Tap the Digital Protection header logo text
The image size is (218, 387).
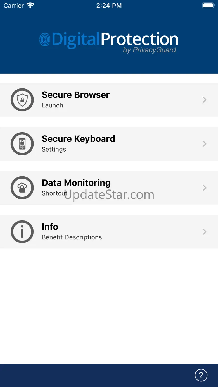(115, 39)
